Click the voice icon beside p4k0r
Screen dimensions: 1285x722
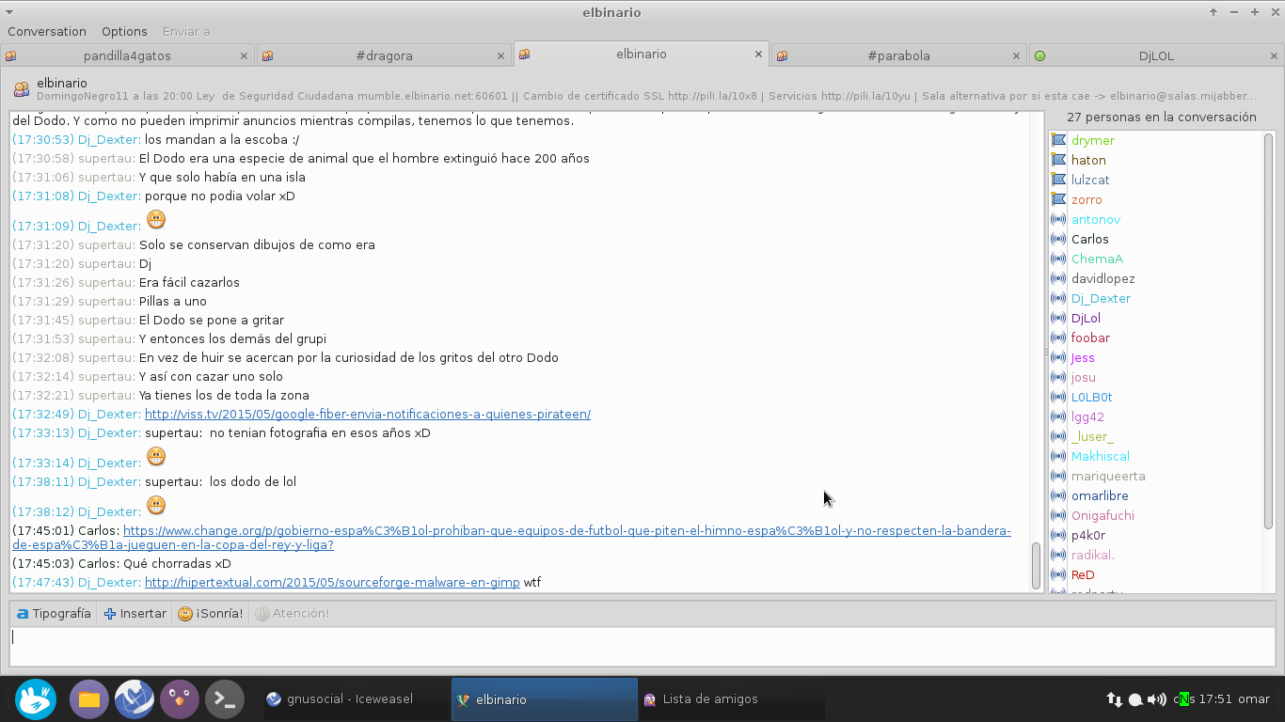tap(1058, 535)
